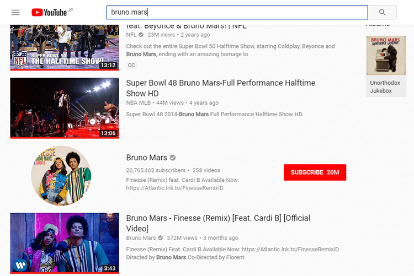Viewport: 414px width, 276px height.
Task: Open the hamburger guide menu
Action: (x=15, y=12)
